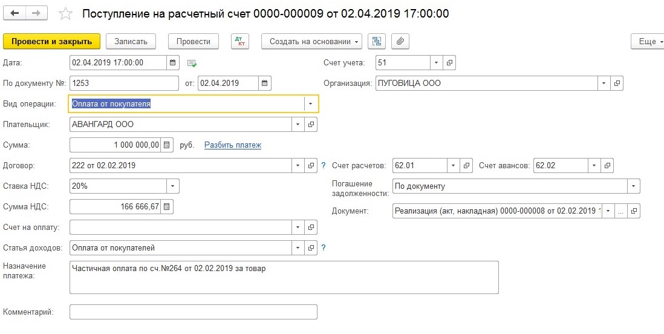Viewport: 664px width, 334px height.
Task: Expand the Вид операции dropdown
Action: (310, 104)
